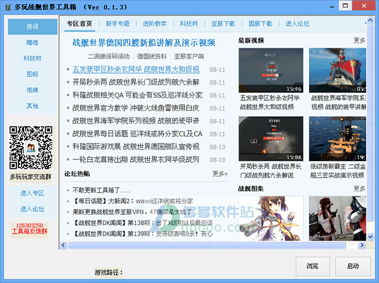This screenshot has height=283, width=379.
Task: Open the top 科技树 navigation tab
Action: coord(189,23)
